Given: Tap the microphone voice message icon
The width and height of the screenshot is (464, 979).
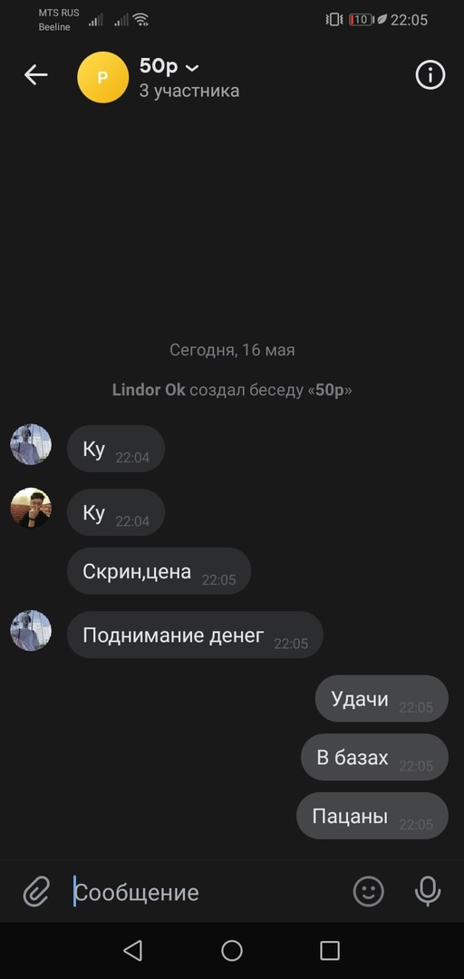Looking at the screenshot, I should click(x=428, y=891).
